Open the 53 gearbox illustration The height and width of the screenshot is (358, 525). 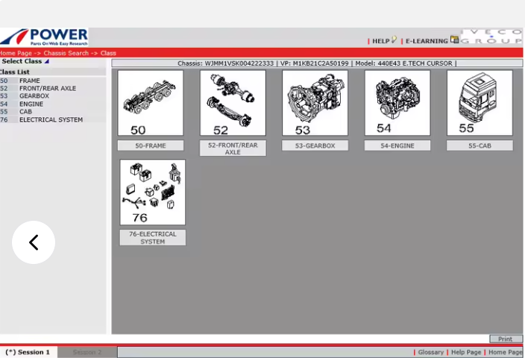[x=315, y=103]
